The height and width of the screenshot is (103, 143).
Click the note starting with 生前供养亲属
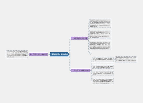[100, 34]
